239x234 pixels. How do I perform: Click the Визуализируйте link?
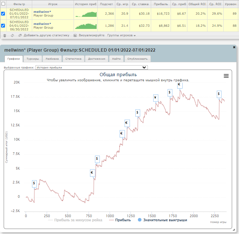(92, 36)
